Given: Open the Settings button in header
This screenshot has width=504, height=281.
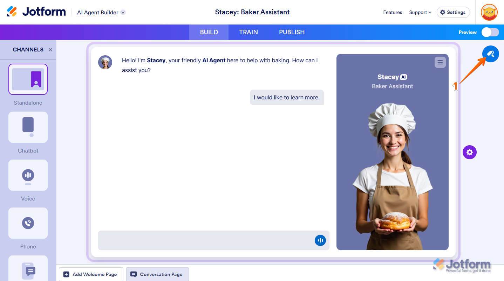Looking at the screenshot, I should (453, 12).
